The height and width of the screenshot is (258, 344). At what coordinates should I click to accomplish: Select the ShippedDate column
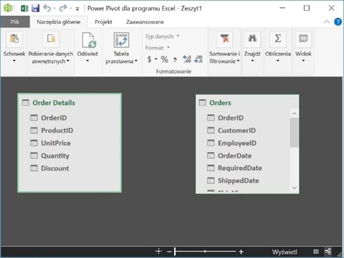pyautogui.click(x=238, y=181)
